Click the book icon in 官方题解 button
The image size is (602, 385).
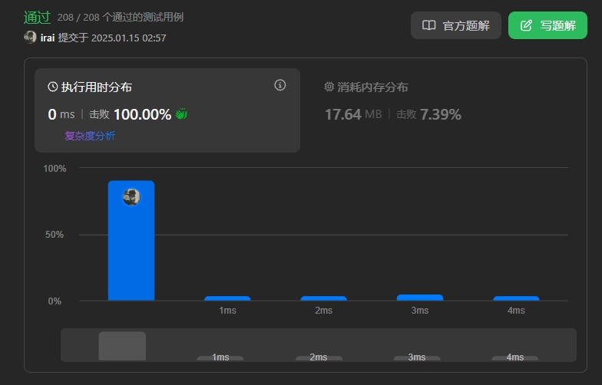click(428, 25)
